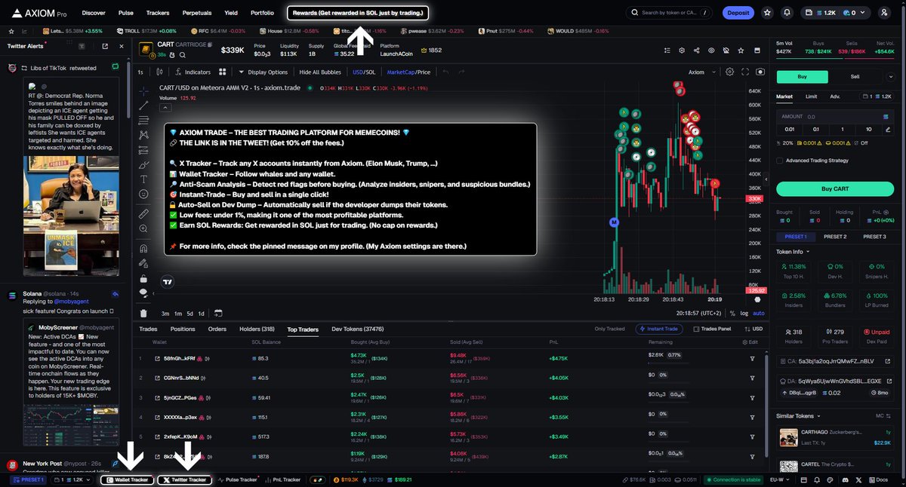Open the Twitter Tracker
906x487 pixels.
(184, 479)
